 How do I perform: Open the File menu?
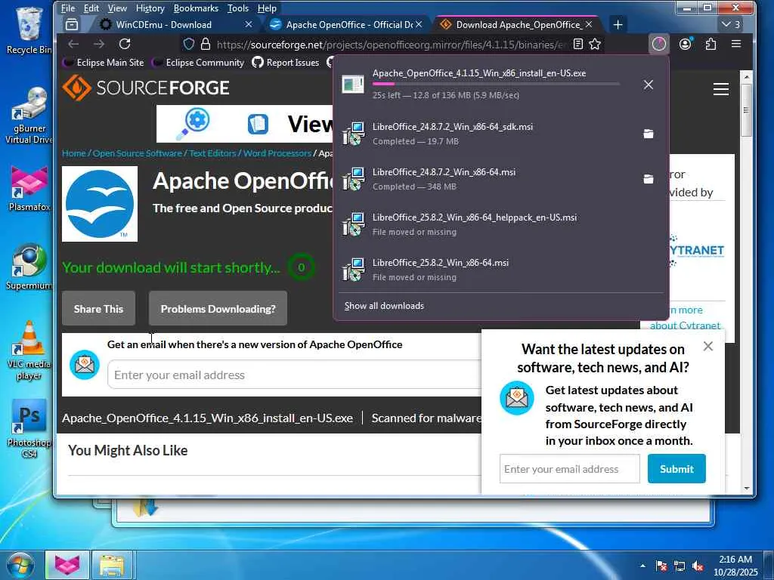pyautogui.click(x=67, y=8)
